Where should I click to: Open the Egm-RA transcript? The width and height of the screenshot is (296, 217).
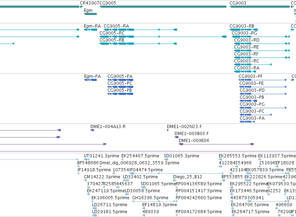pyautogui.click(x=92, y=26)
